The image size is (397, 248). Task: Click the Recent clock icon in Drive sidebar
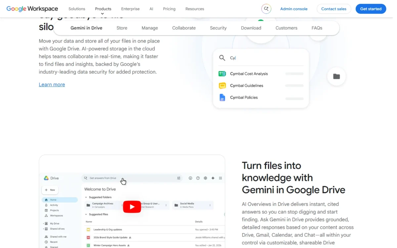point(46,242)
